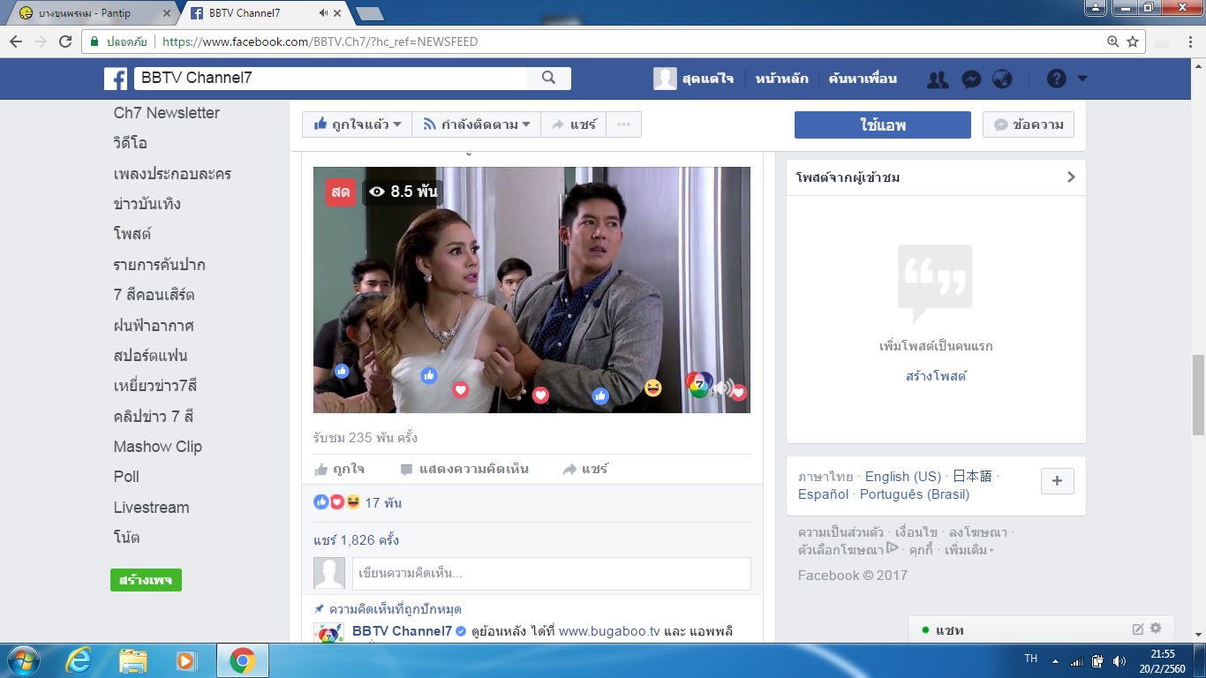Viewport: 1206px width, 678px height.
Task: Launch Internet Explorer from taskbar
Action: (x=79, y=660)
